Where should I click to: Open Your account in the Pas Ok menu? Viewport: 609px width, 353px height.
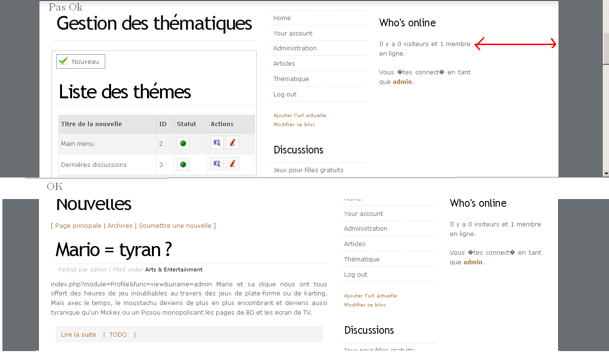pos(293,33)
